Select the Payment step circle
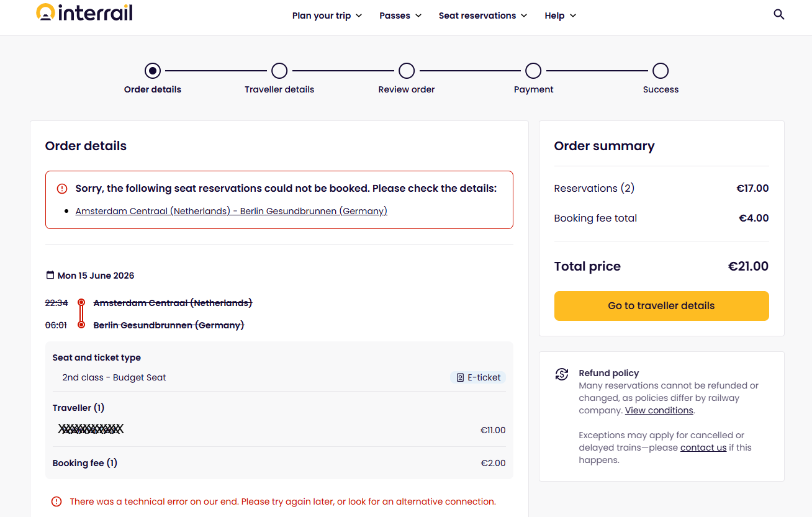Screen dimensions: 812x517 pyautogui.click(x=533, y=71)
